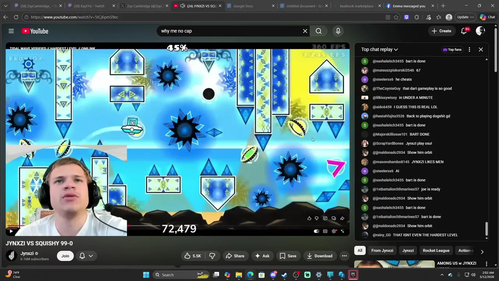The image size is (499, 281).
Task: Open notification preferences dropdown next to Join
Action: pos(86,256)
